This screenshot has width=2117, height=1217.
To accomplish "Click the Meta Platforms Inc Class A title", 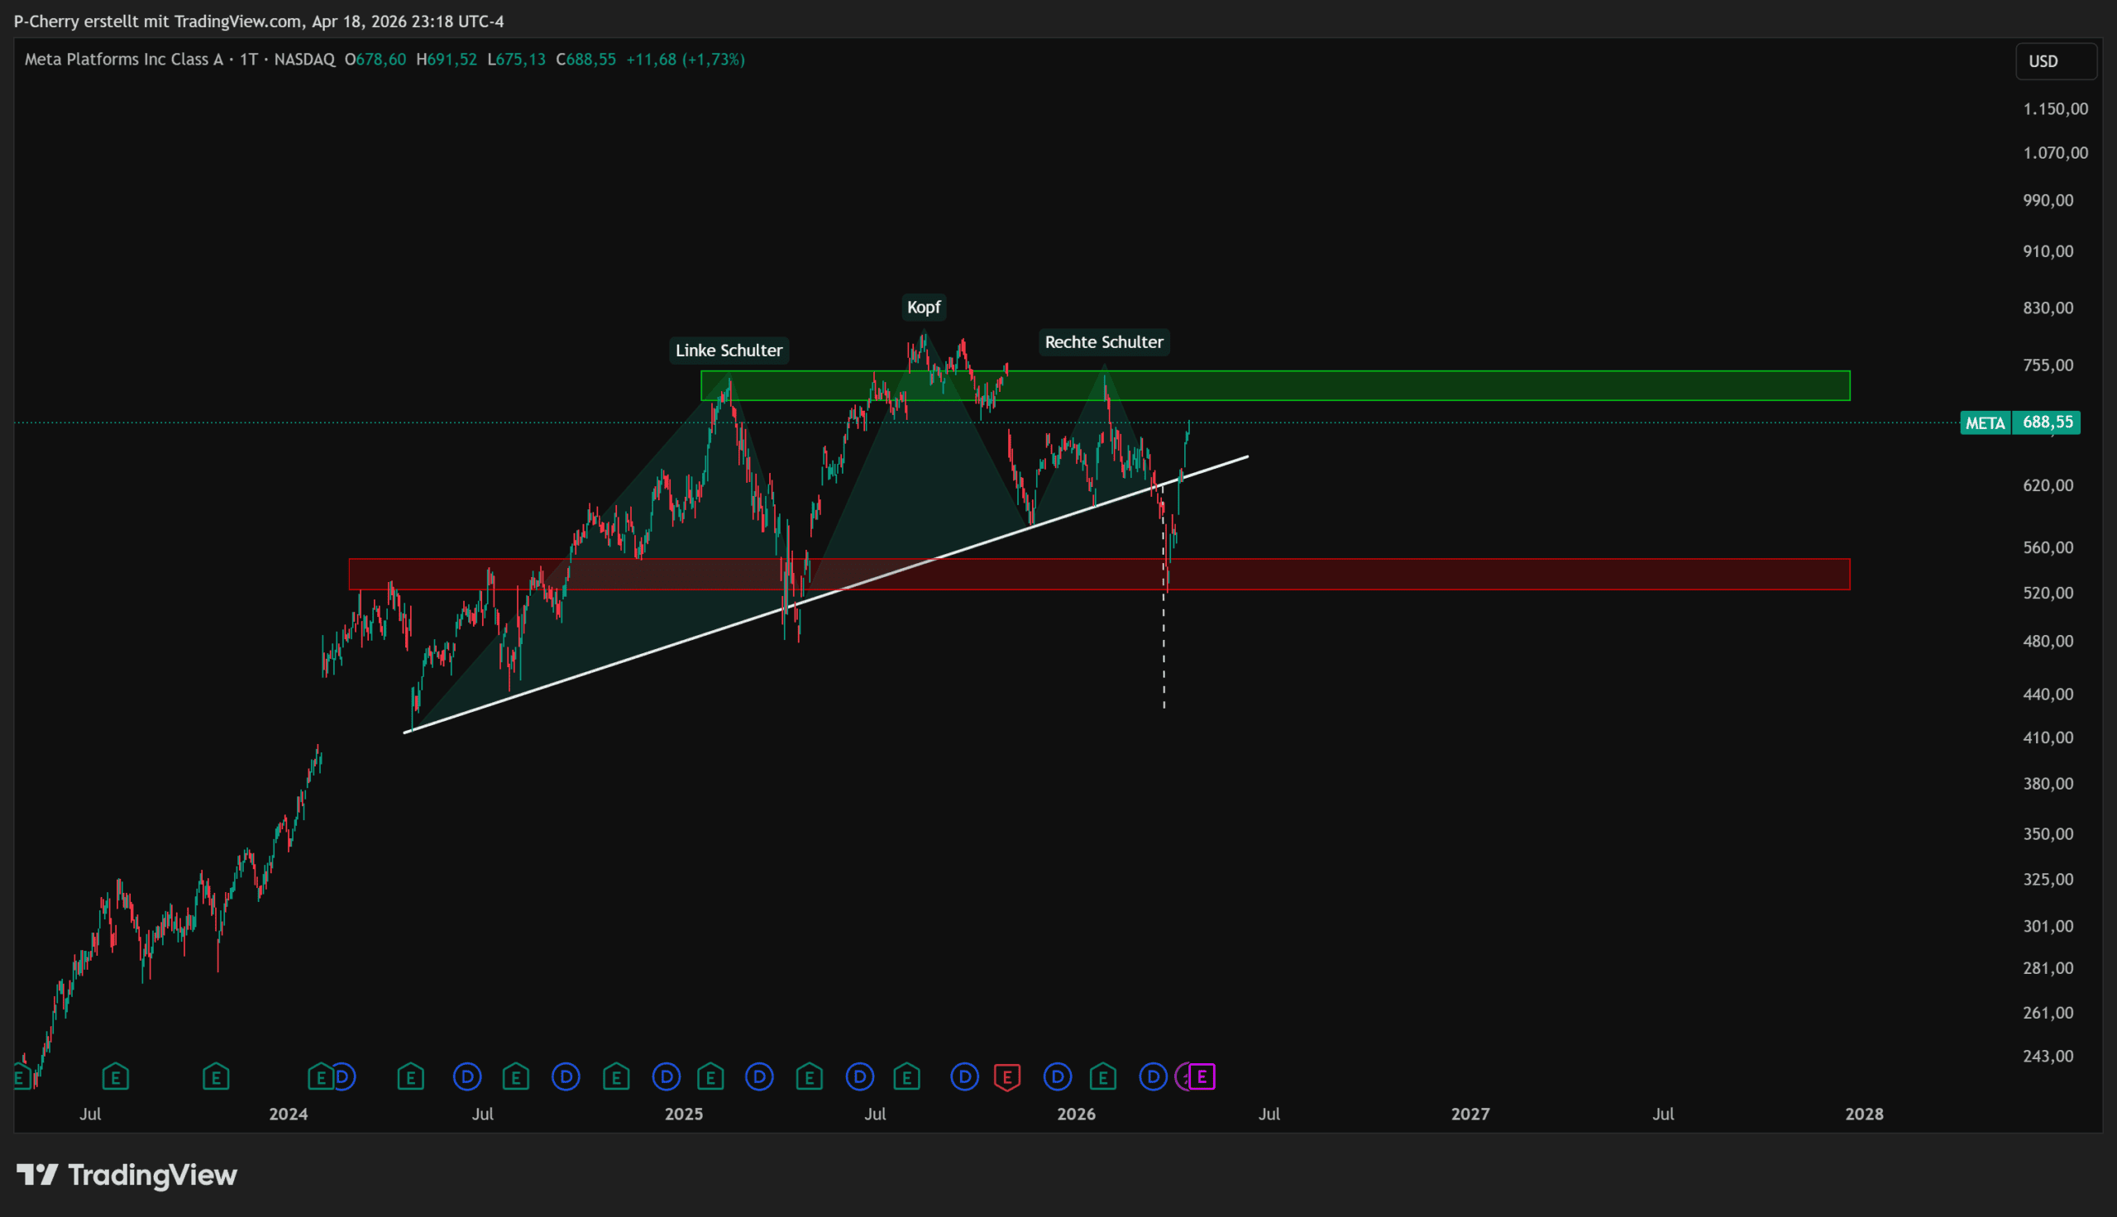I will pyautogui.click(x=124, y=60).
